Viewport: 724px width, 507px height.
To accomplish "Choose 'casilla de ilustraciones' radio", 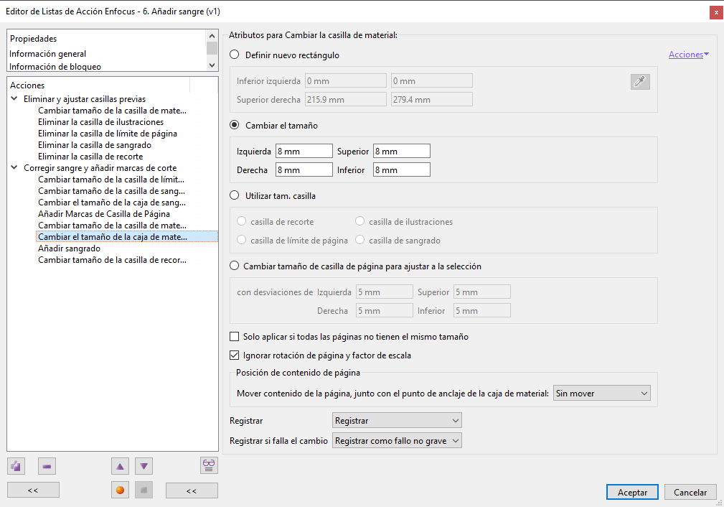I will [x=359, y=221].
